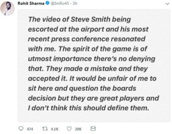172x134 pixels.
Task: Retweet using the arrows icon
Action: (45, 129)
